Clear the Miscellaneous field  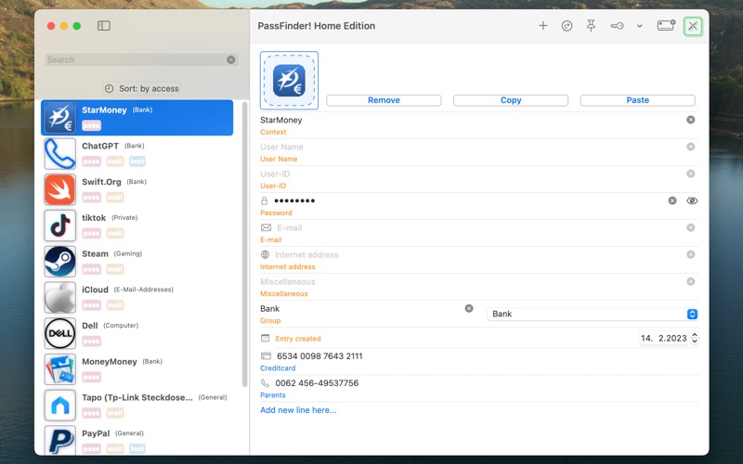[691, 282]
